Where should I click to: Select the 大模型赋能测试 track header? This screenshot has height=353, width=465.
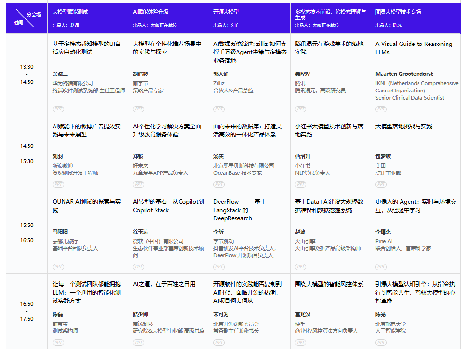click(70, 12)
